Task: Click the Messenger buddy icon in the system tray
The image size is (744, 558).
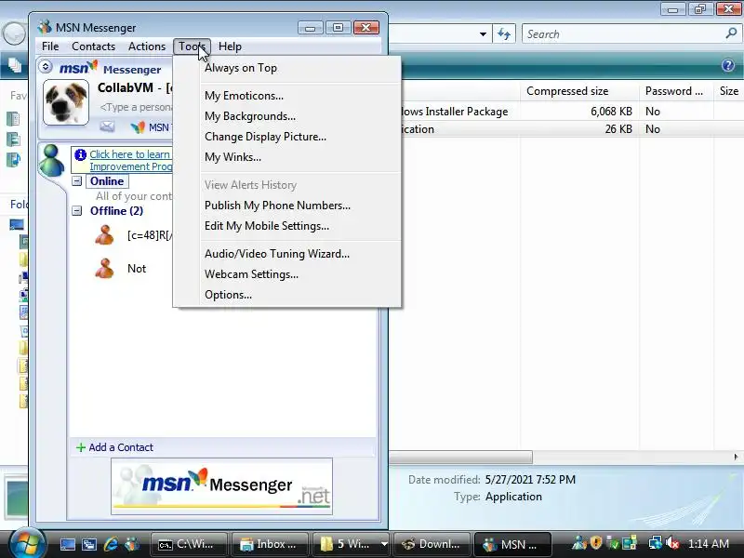Action: [x=578, y=543]
